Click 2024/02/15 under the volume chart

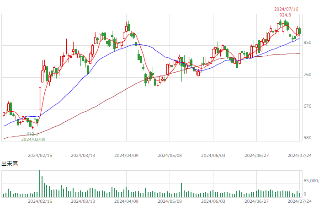(40, 201)
